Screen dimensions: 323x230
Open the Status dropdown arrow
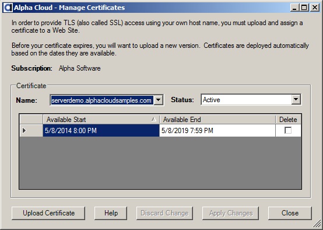click(296, 100)
